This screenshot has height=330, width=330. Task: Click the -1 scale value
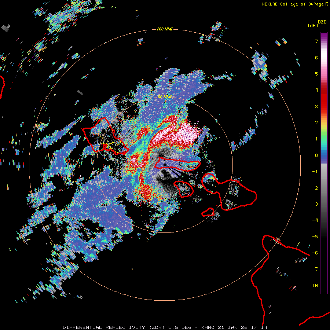(x=315, y=172)
